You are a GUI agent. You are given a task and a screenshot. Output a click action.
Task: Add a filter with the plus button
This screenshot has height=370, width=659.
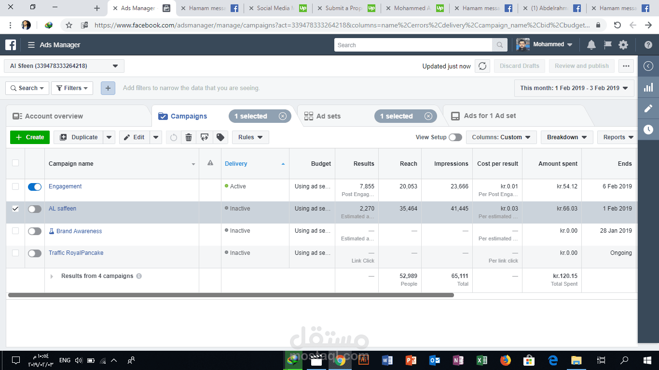[x=108, y=88]
